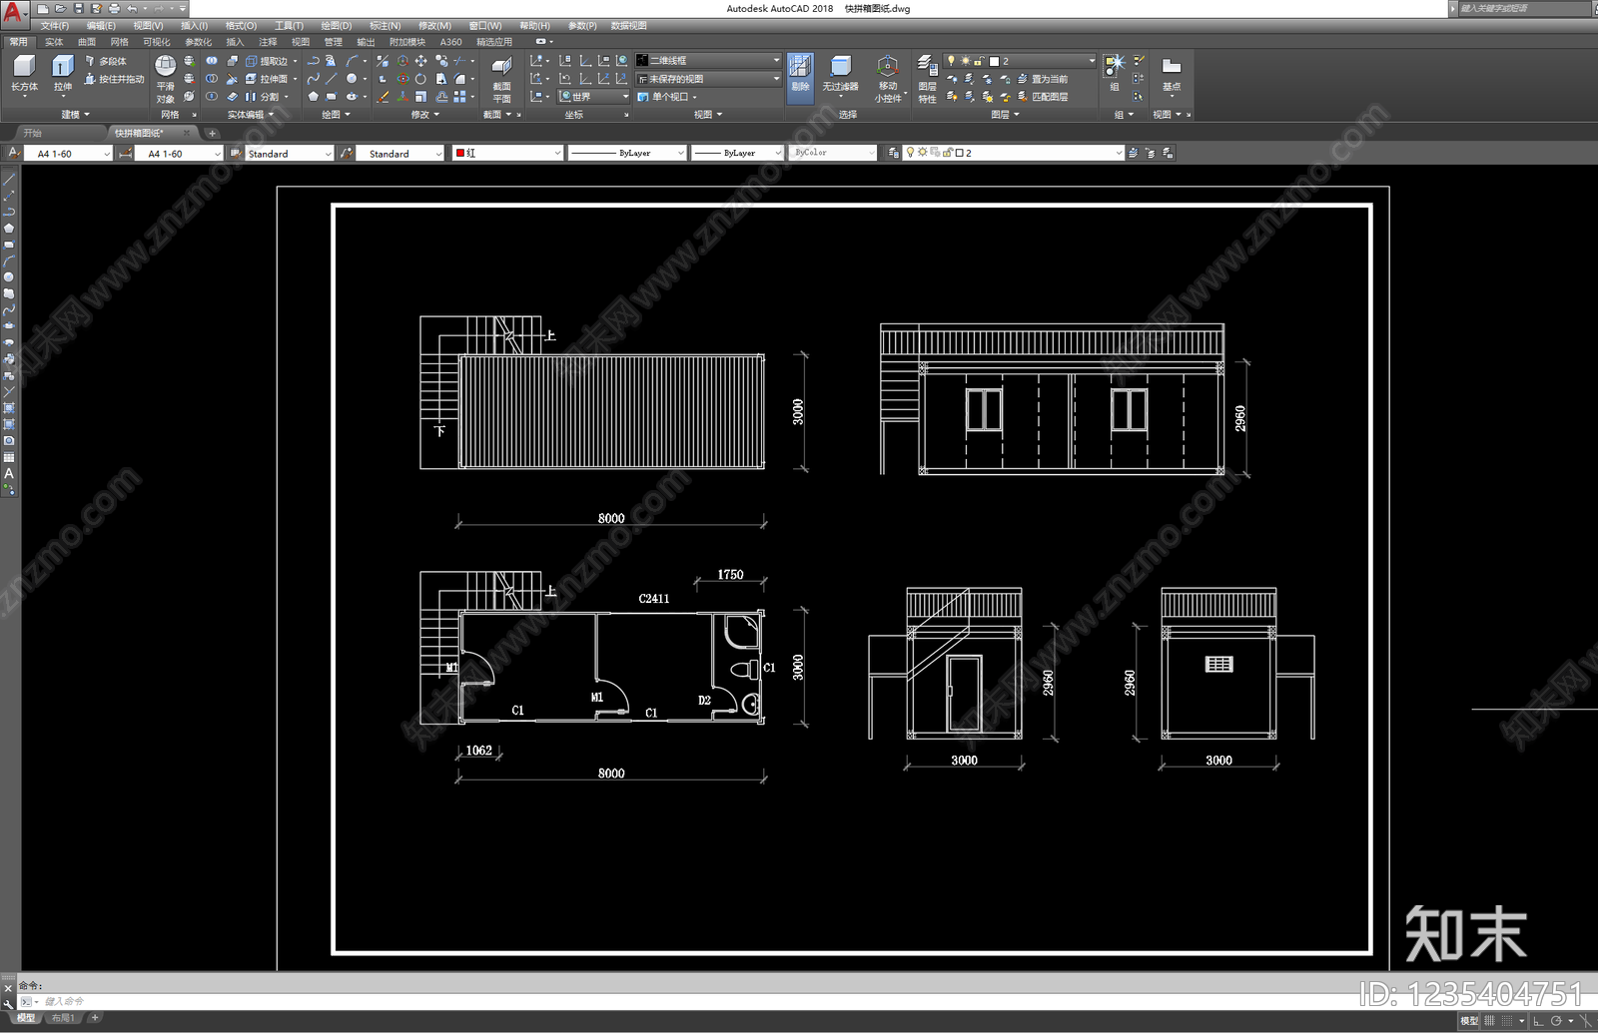The width and height of the screenshot is (1598, 1033).
Task: Open the 二维线框 visual style dropdown
Action: [708, 61]
